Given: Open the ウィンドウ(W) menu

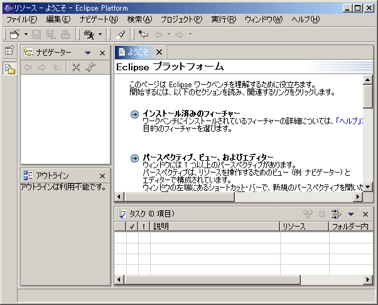Looking at the screenshot, I should coord(264,19).
